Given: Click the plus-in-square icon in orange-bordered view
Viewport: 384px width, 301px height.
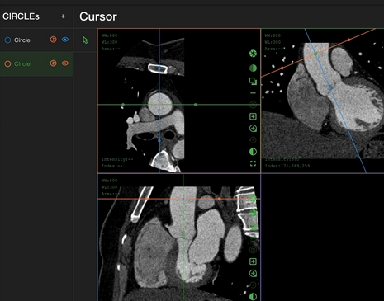Looking at the screenshot, I should 253,116.
